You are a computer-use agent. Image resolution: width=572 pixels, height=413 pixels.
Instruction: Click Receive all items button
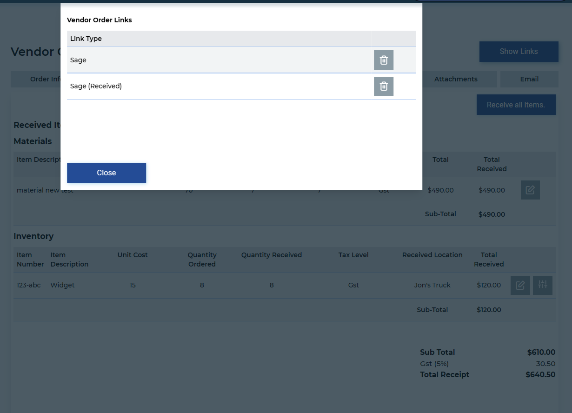pos(516,105)
